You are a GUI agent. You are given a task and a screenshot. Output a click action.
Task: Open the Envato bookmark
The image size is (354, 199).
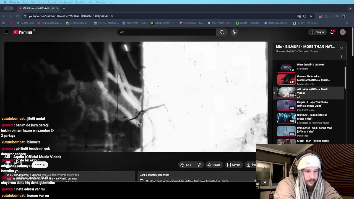(248, 23)
